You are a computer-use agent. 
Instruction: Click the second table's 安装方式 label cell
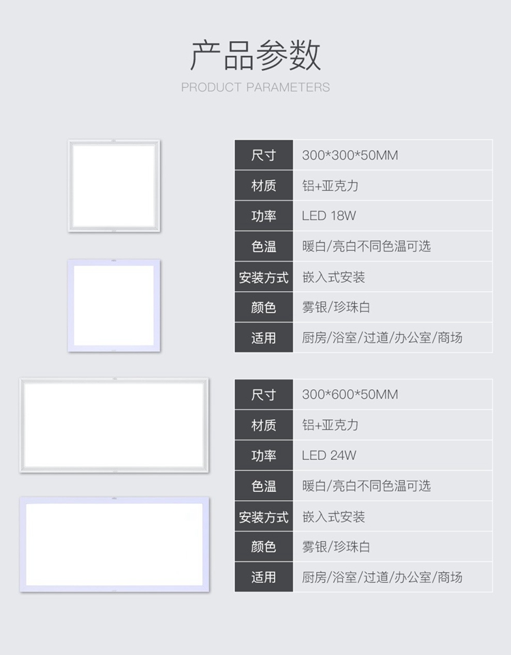[264, 517]
